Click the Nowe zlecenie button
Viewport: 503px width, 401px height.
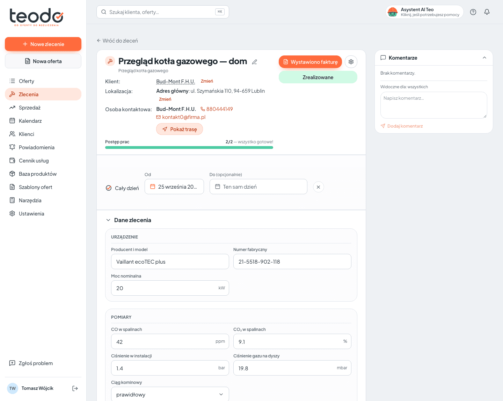click(43, 44)
